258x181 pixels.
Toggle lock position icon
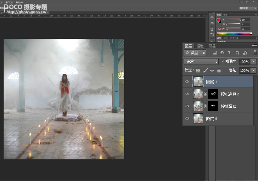click(212, 71)
